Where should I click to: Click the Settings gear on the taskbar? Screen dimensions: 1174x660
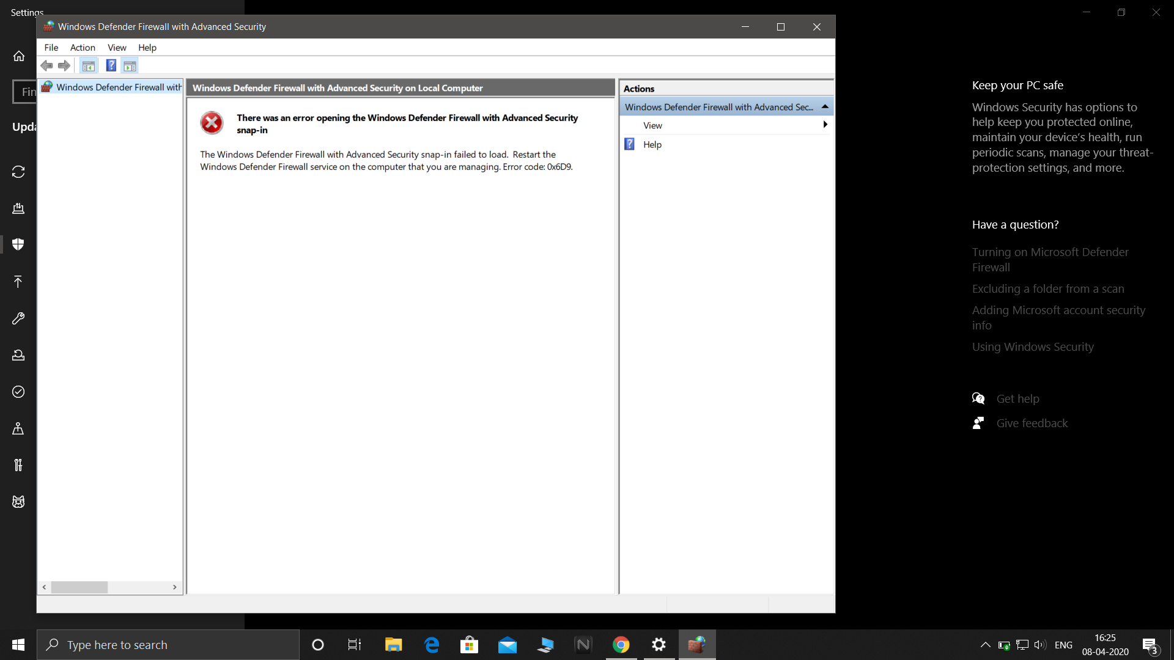click(x=659, y=645)
